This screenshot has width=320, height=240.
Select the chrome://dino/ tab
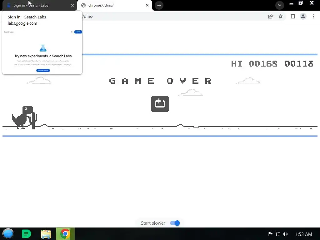(x=114, y=5)
